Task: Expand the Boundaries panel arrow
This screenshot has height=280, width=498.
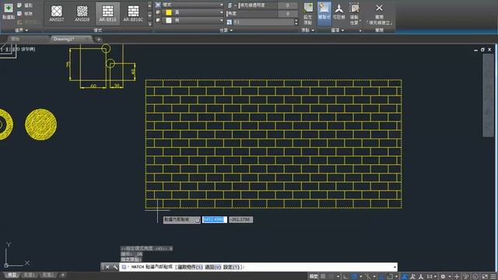Action: 26,30
